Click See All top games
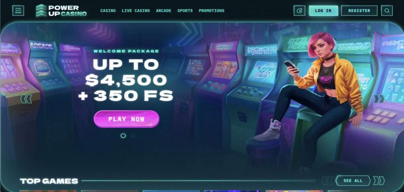 (353, 181)
